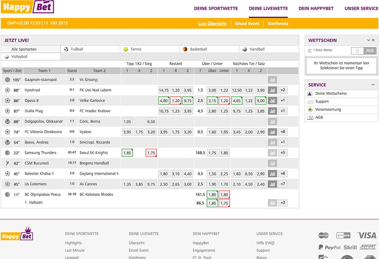Click the volleyball sport icon for Gazprom-stavropol
This screenshot has width=379, height=259.
click(8, 80)
